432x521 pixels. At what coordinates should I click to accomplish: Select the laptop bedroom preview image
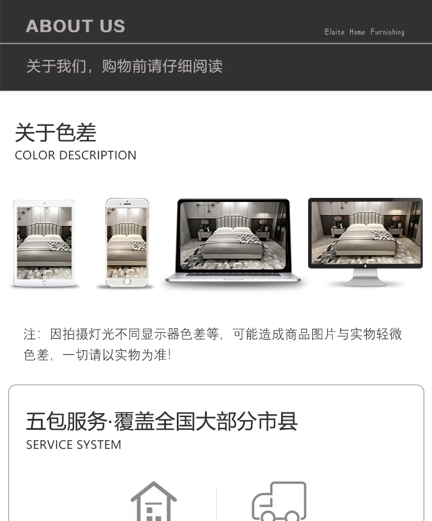tap(233, 241)
